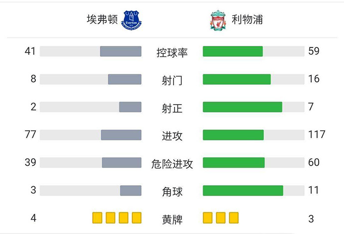
Task: Click Liverpool's green 角球 corners bar
Action: [x=243, y=191]
